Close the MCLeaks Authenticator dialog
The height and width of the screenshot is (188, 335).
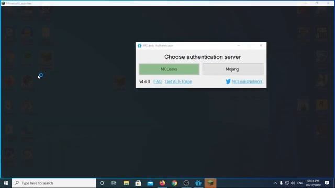click(261, 45)
